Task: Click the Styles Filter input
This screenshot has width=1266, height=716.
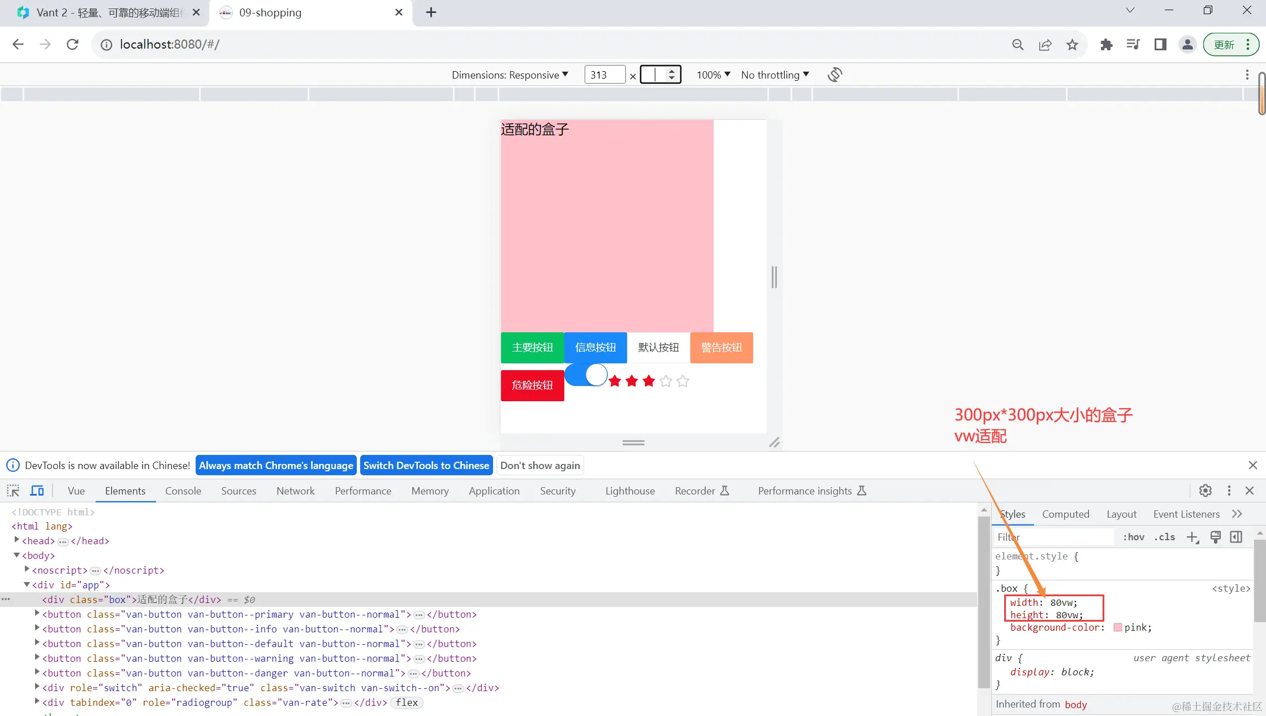Action: (x=1054, y=537)
